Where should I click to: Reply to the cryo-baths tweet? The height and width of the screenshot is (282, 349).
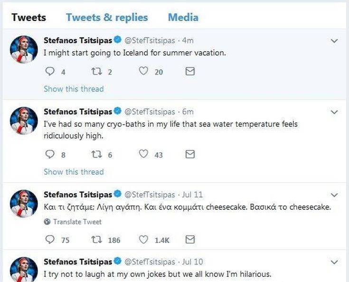[x=49, y=154]
